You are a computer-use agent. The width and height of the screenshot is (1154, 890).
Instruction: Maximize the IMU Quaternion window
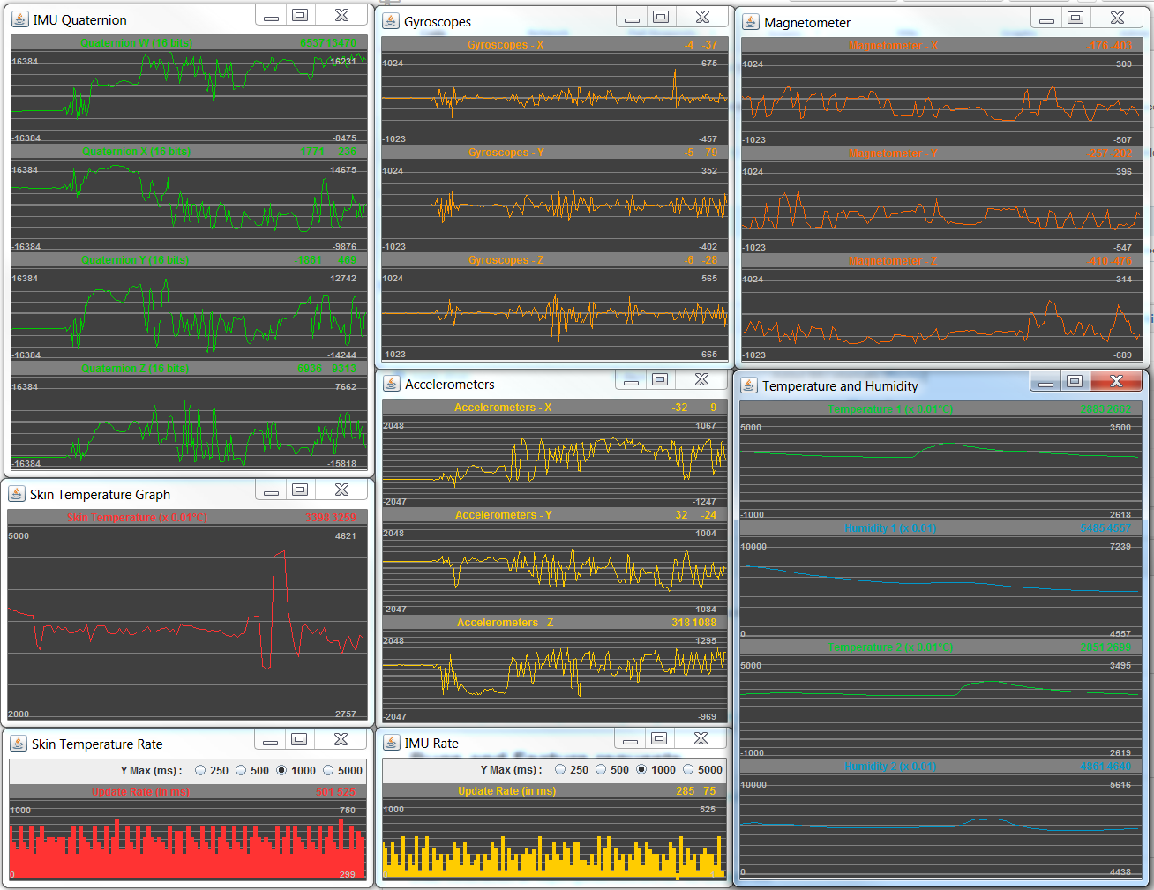300,16
